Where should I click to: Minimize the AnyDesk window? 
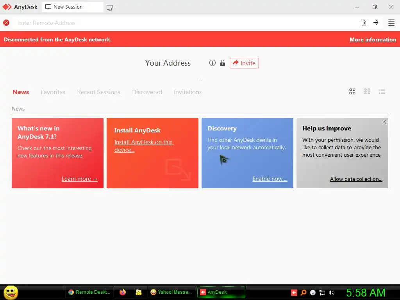point(357,7)
